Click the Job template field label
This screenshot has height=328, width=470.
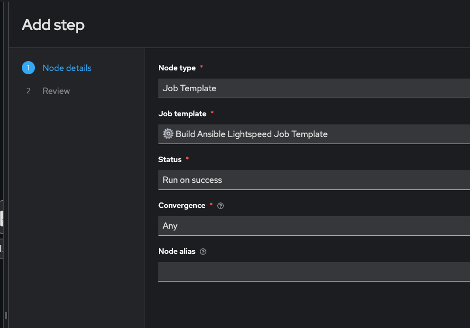point(182,114)
